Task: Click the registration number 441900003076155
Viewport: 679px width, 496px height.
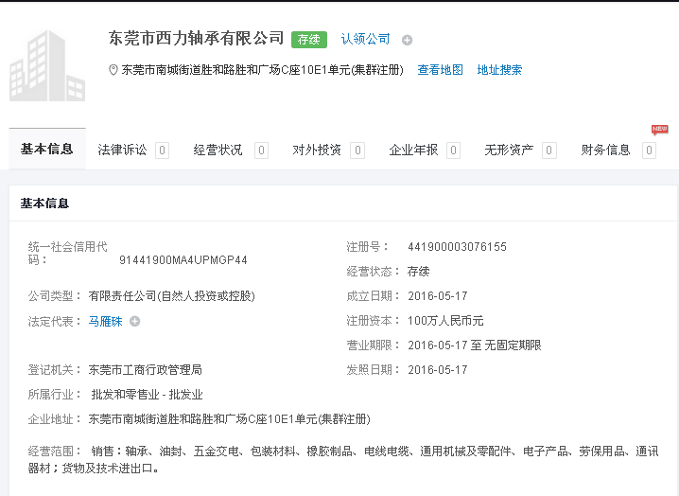Action: pos(457,247)
